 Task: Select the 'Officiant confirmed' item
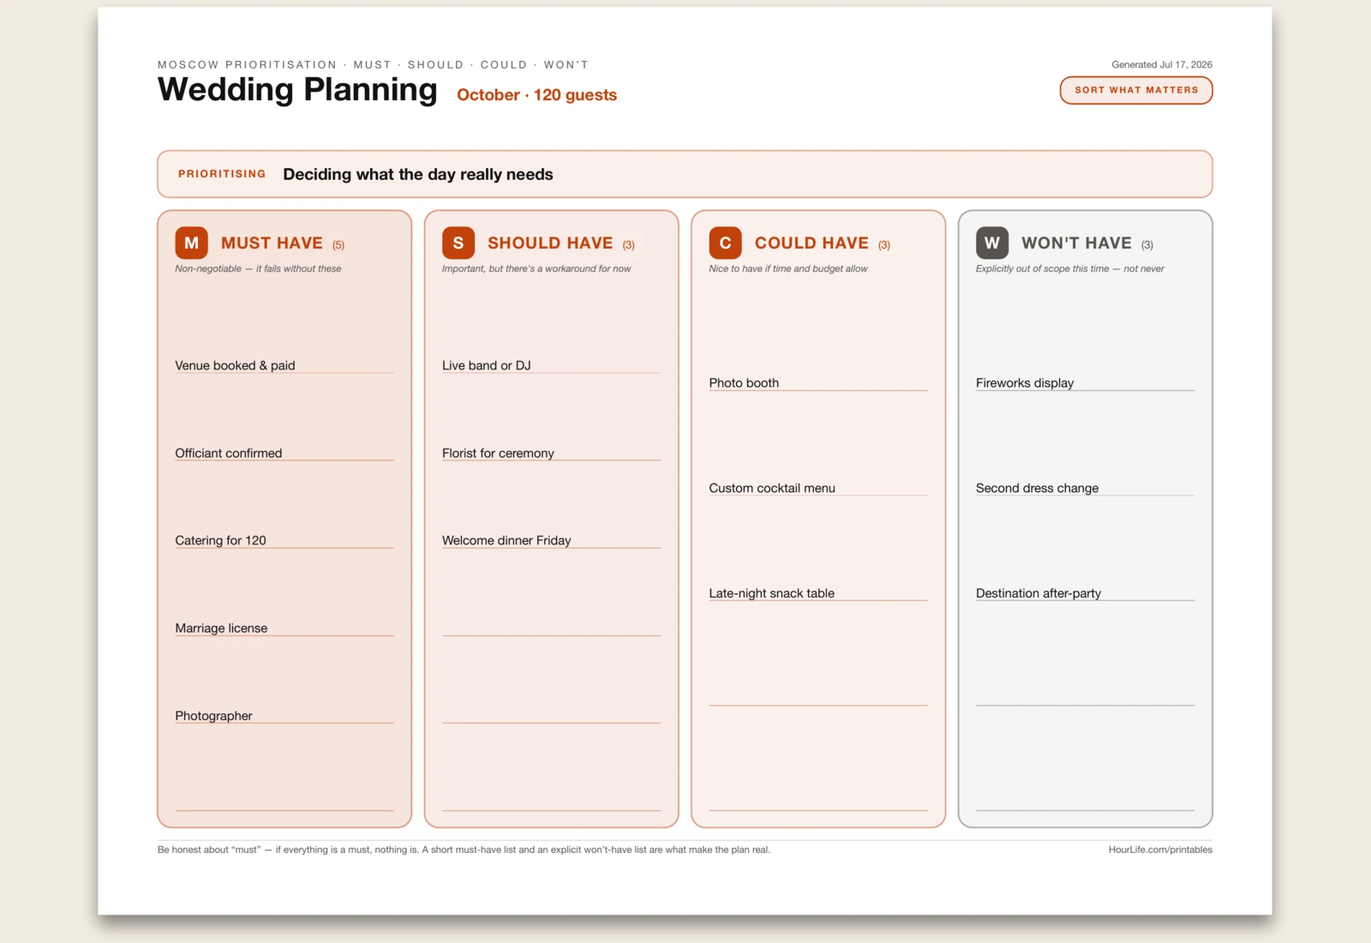[228, 453]
